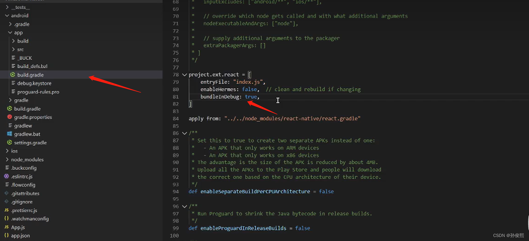Open build.gradle inside app folder
The width and height of the screenshot is (529, 241).
tap(30, 75)
